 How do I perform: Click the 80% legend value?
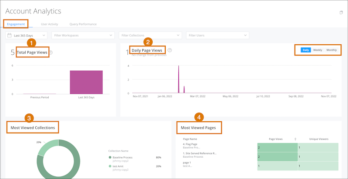(158, 158)
